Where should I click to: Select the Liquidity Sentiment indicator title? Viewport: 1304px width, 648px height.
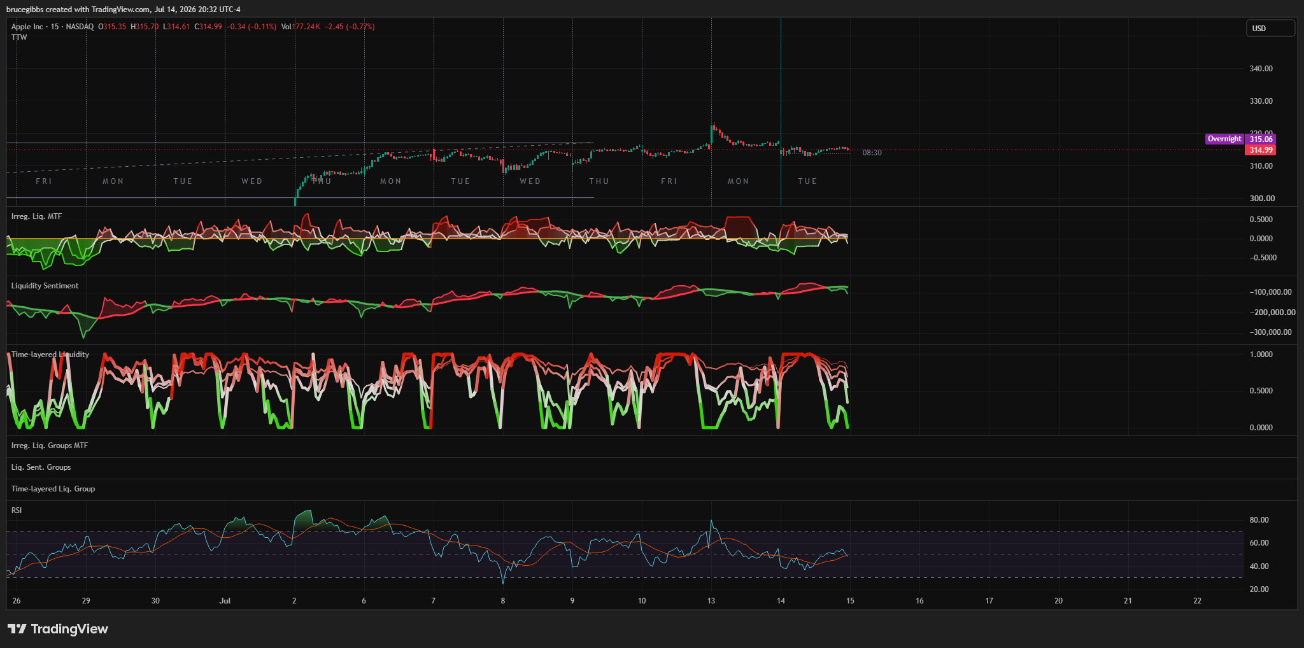[x=45, y=286]
